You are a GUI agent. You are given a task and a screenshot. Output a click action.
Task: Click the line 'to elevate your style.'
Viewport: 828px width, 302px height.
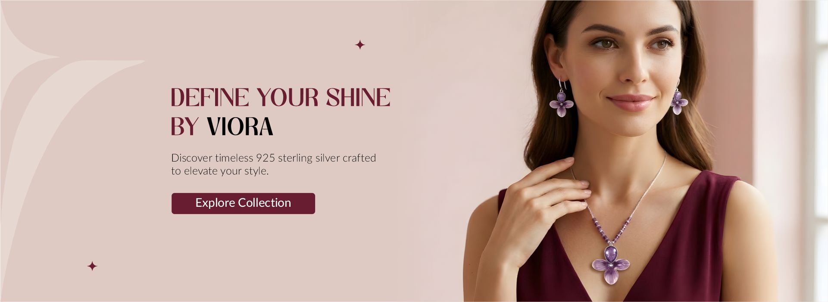coord(220,171)
